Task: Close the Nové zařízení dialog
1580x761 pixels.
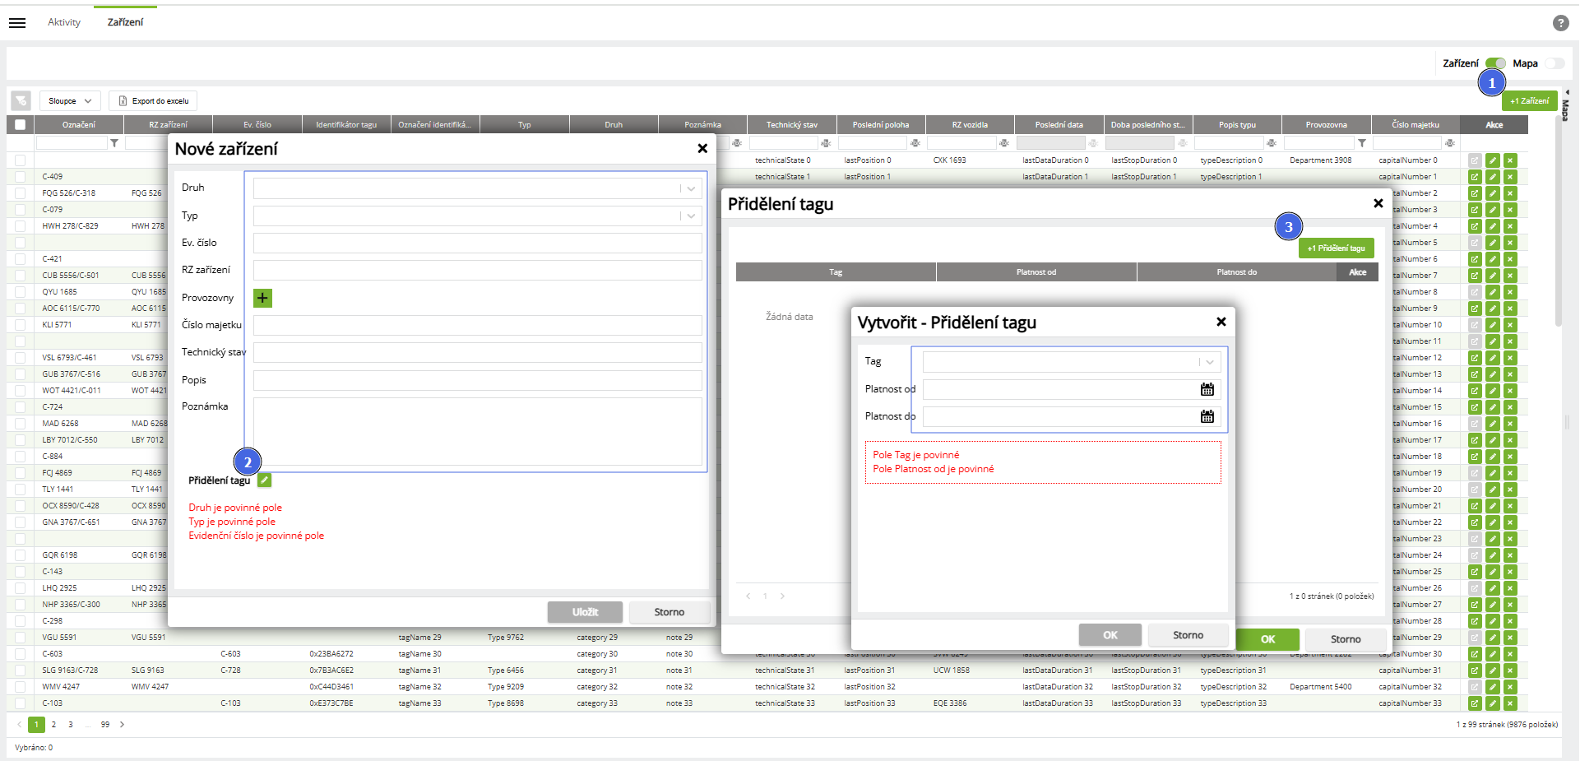Action: coord(702,148)
